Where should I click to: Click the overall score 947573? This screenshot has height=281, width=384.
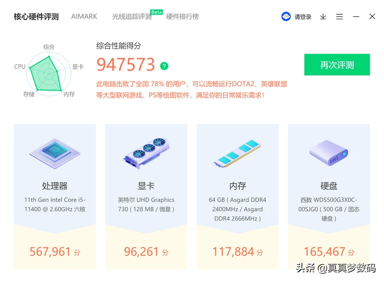pyautogui.click(x=126, y=65)
